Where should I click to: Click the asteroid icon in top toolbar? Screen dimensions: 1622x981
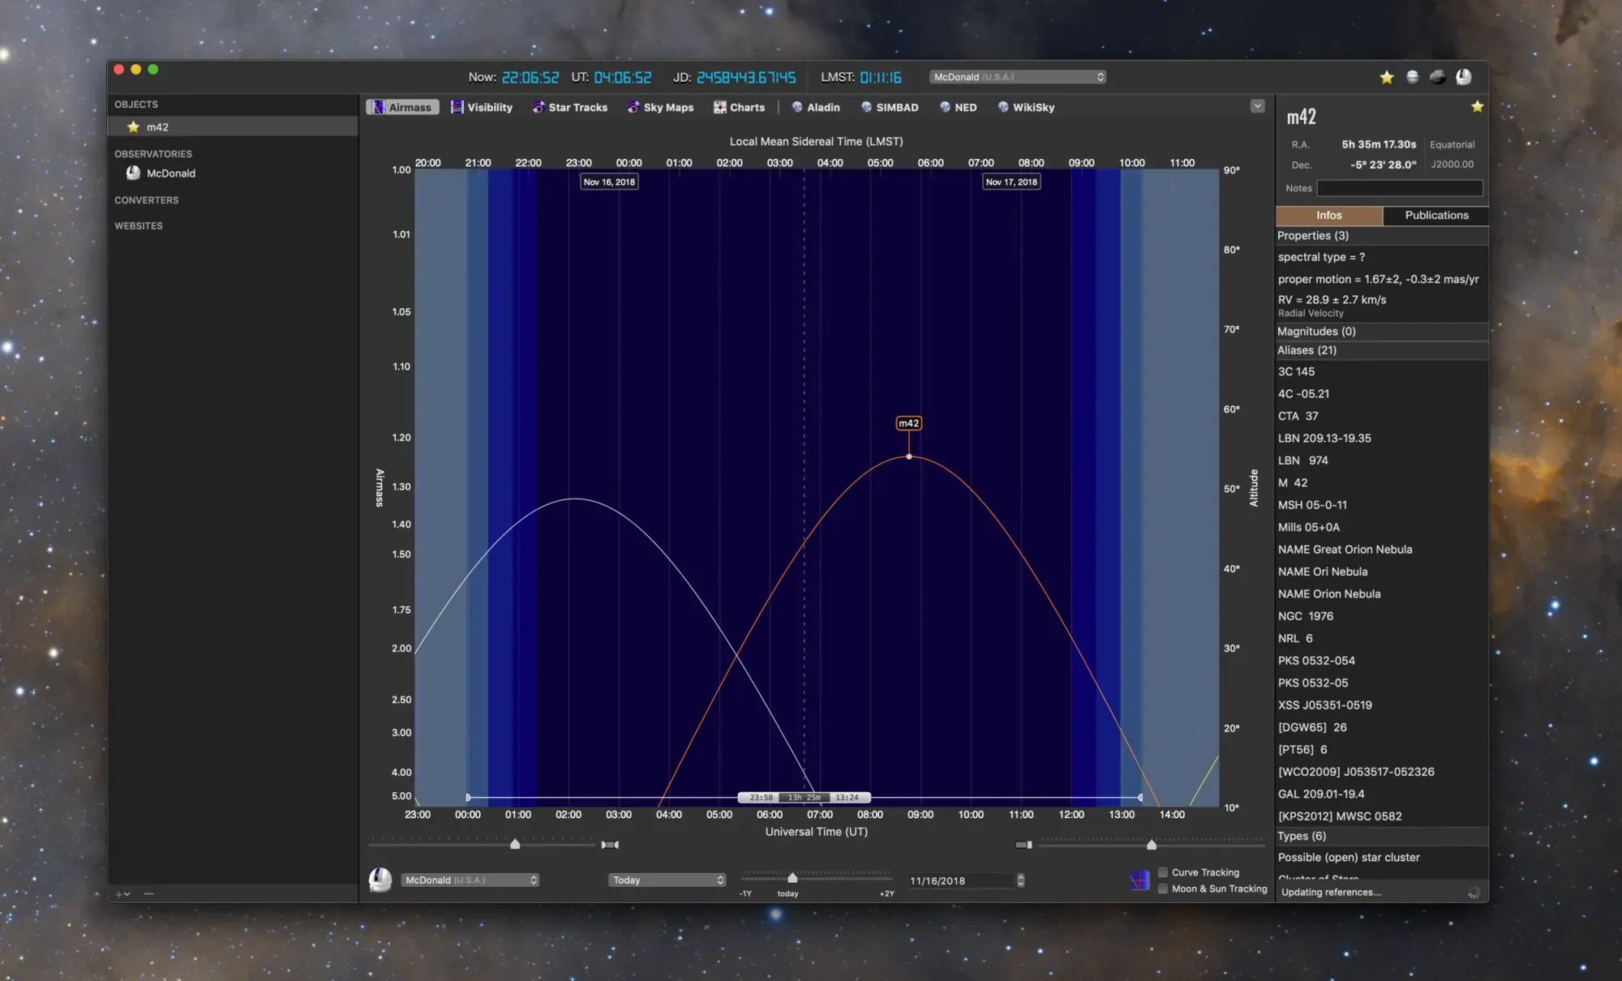1438,77
